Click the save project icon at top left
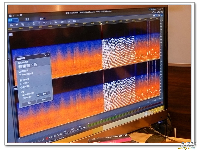This screenshot has width=199, height=150. pos(10,16)
